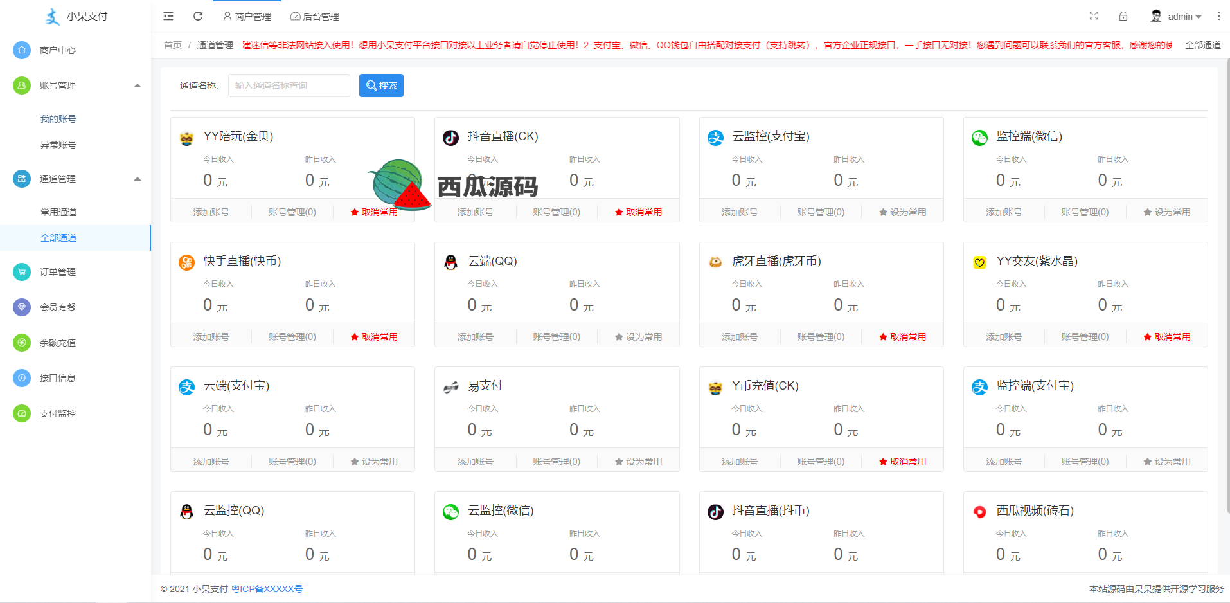1230x603 pixels.
Task: Click the 虎牙直播(虎牙币) icon
Action: (x=715, y=262)
